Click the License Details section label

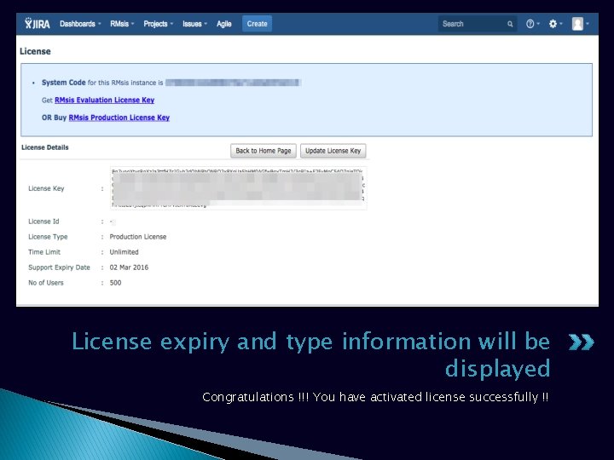pyautogui.click(x=45, y=147)
